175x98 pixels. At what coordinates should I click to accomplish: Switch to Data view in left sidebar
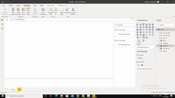click(x=2, y=24)
